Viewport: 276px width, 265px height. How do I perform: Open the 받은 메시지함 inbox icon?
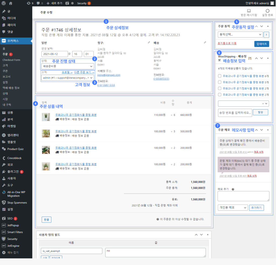click(x=249, y=11)
